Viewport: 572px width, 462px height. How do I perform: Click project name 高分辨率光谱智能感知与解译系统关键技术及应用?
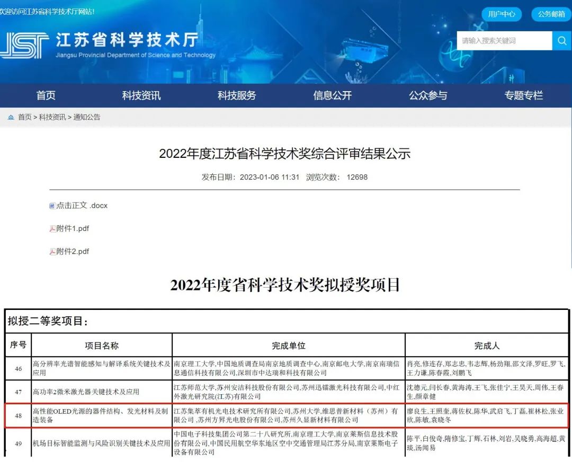point(102,368)
